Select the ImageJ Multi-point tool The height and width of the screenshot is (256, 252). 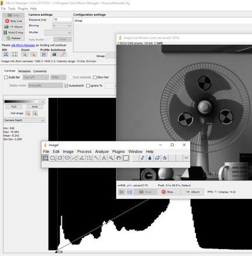click(x=89, y=158)
